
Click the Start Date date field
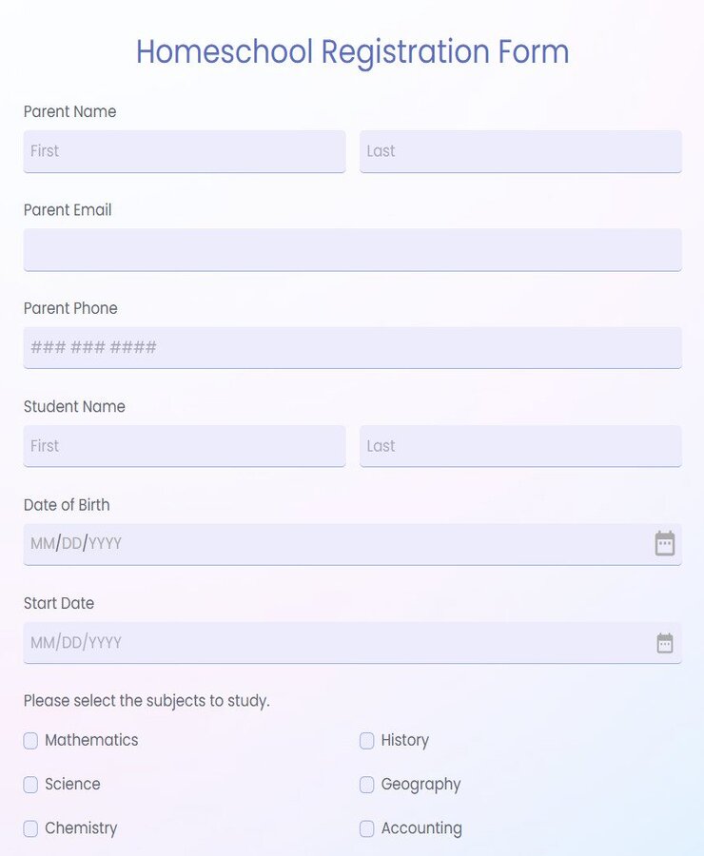(285, 642)
